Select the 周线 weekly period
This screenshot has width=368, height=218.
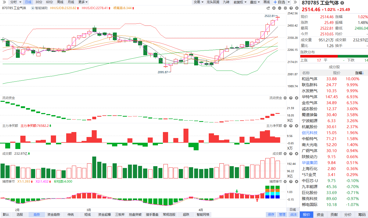point(60,2)
